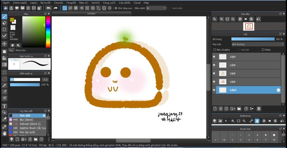
Task: Enable the Bảo vệ alpha checkbox
Action: point(214,50)
